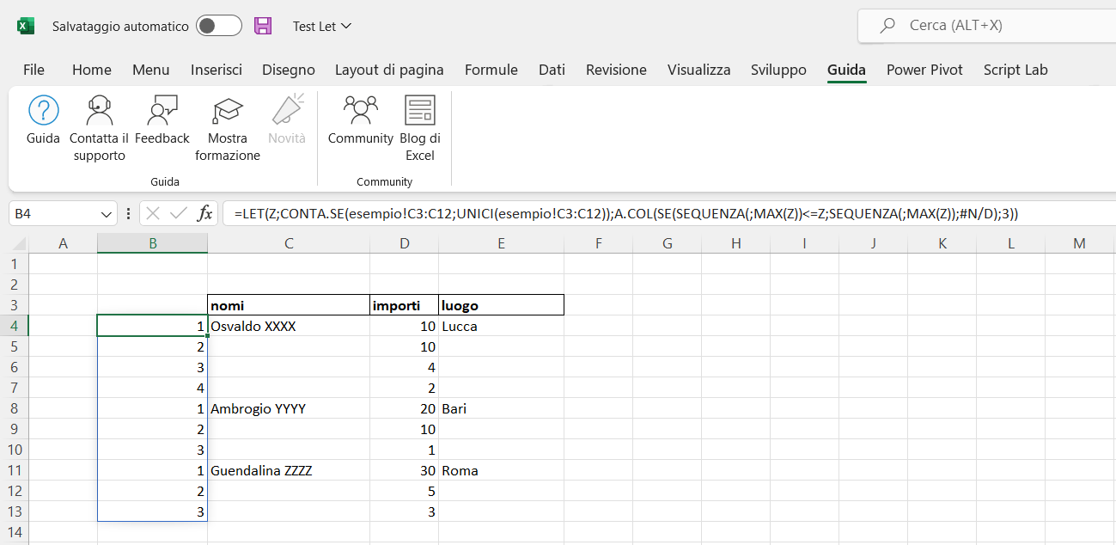
Task: Open the File tab
Action: point(34,70)
